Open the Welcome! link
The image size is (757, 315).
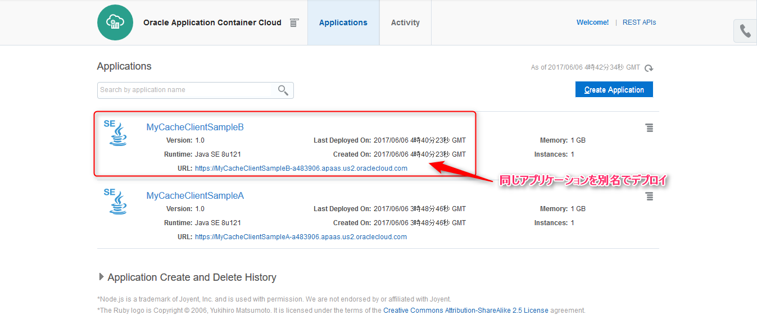(x=592, y=22)
